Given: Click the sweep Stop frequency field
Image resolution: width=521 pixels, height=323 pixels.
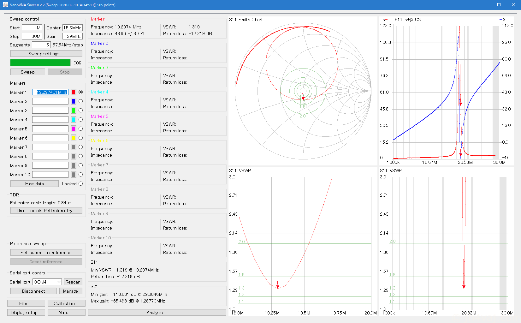Looking at the screenshot, I should [x=32, y=36].
